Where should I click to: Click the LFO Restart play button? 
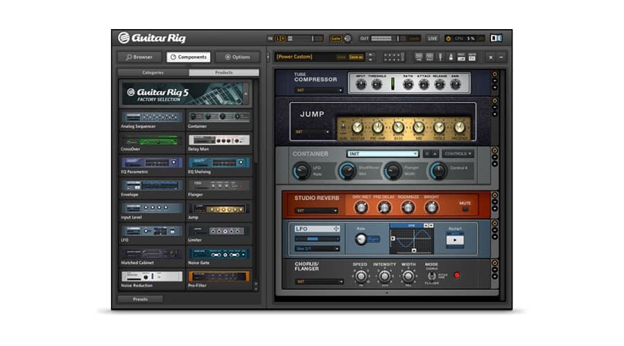point(455,240)
